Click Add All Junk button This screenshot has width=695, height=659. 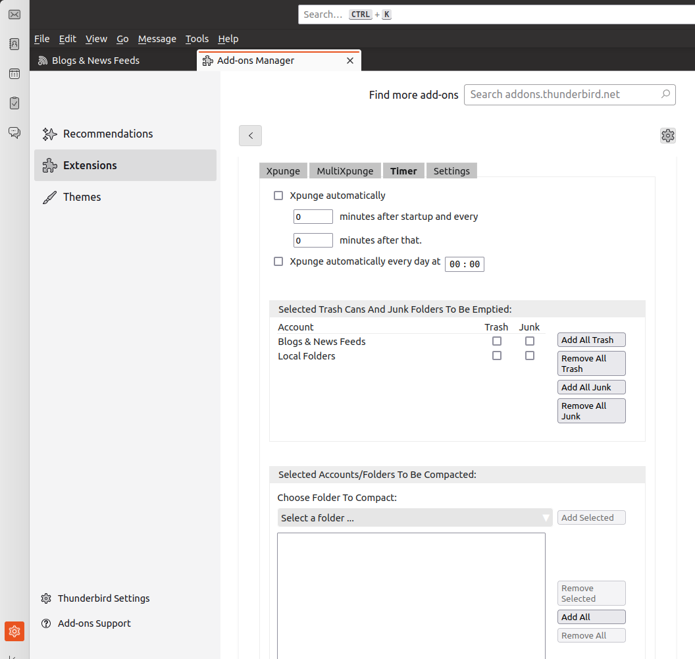(x=591, y=387)
